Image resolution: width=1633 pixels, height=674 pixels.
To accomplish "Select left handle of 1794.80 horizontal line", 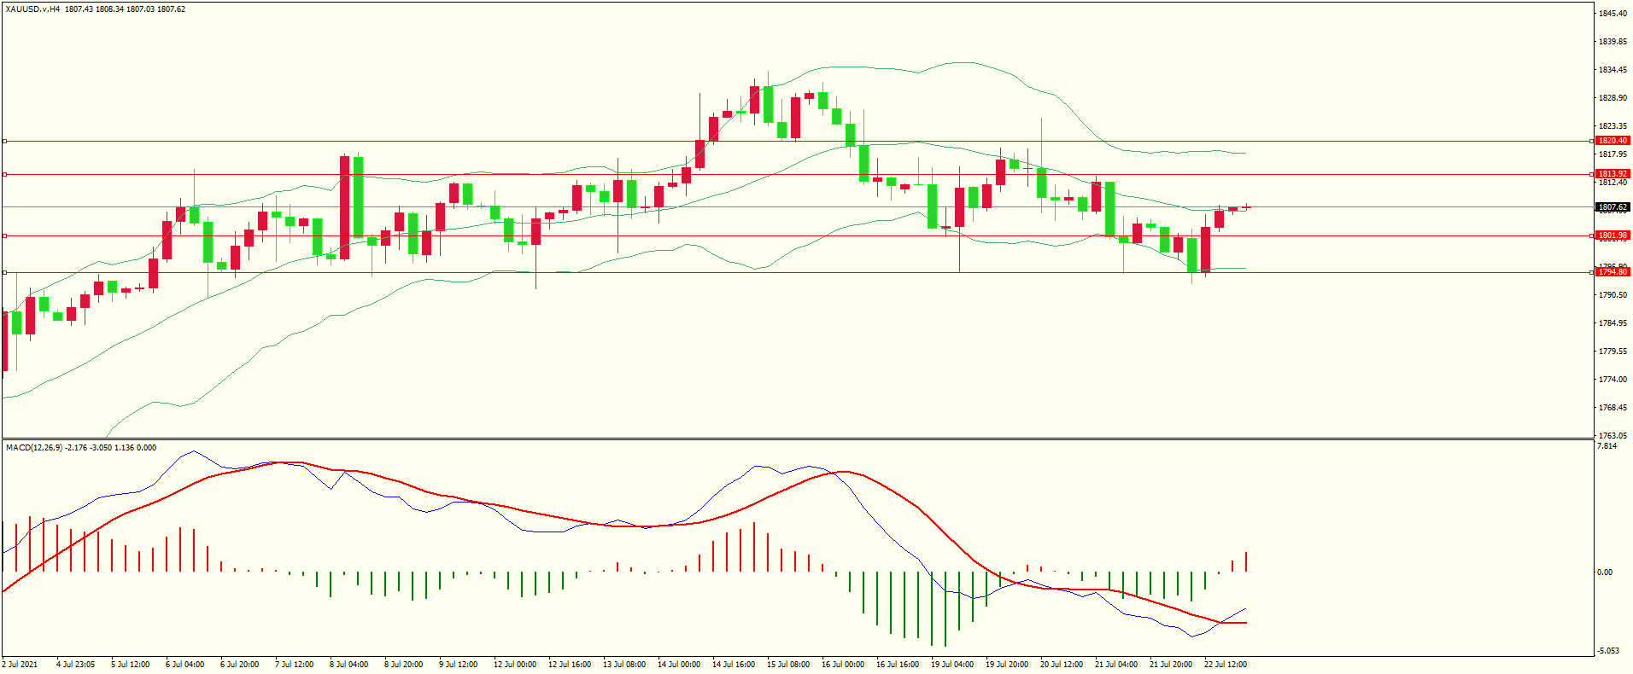I will [4, 272].
